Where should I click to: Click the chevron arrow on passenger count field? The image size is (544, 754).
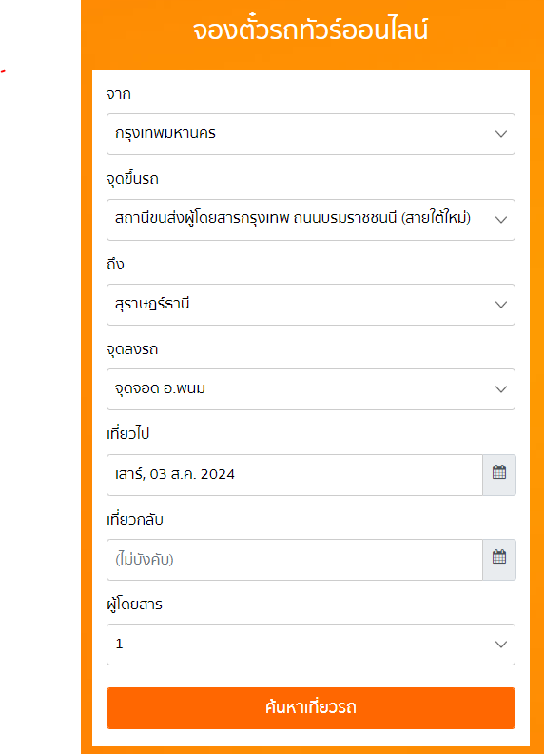(501, 645)
